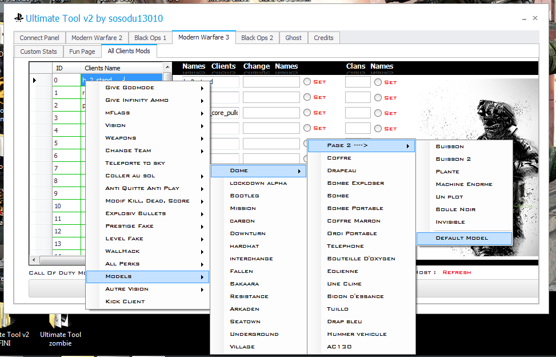556x357 pixels.
Task: Choose Teleporte to sky menu entry
Action: pyautogui.click(x=147, y=163)
